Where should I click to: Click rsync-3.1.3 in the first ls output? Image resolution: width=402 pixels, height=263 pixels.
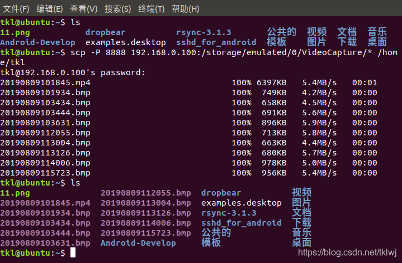[x=204, y=32]
